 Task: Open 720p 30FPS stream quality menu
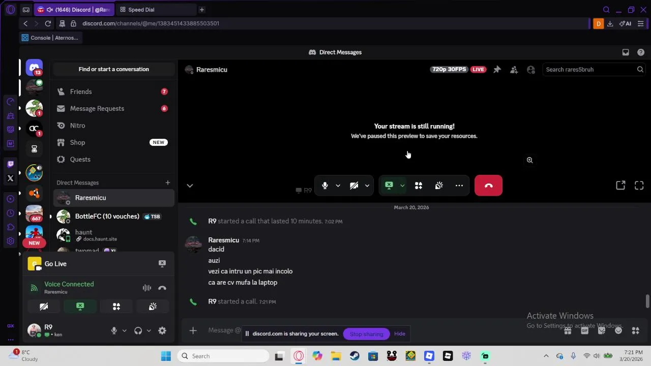449,70
